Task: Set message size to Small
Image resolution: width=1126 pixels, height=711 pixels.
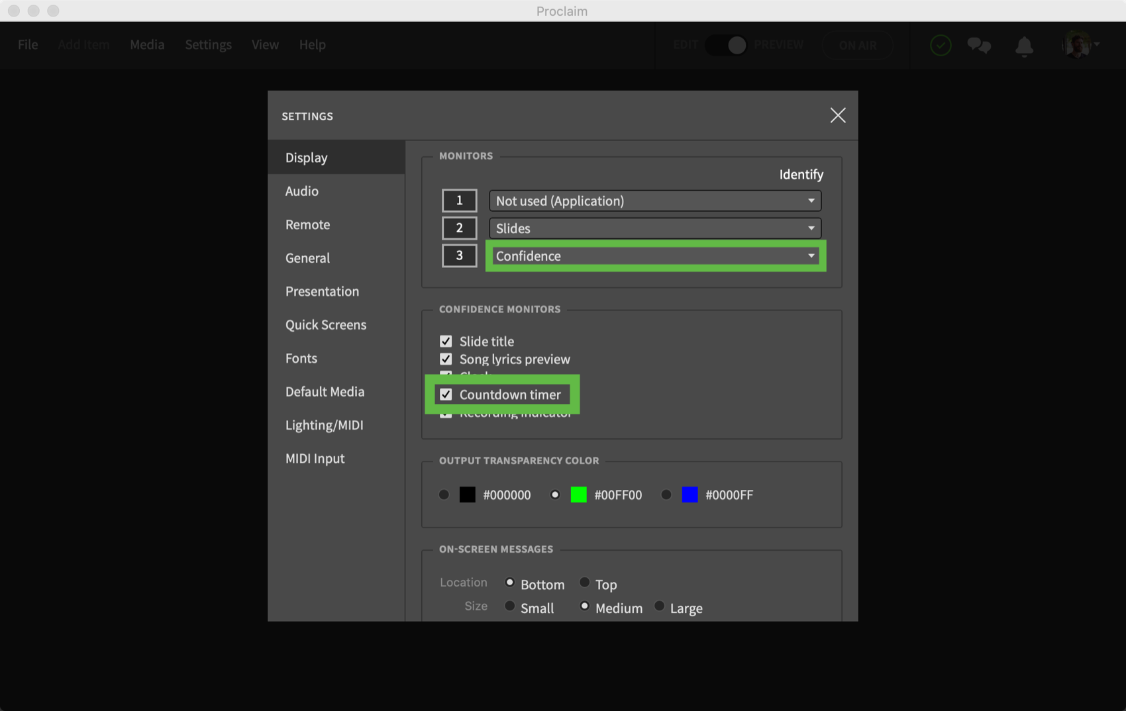Action: point(509,606)
